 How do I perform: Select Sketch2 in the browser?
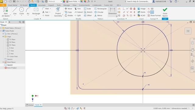click(10, 65)
